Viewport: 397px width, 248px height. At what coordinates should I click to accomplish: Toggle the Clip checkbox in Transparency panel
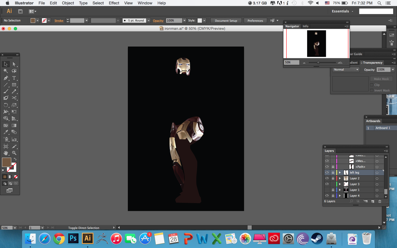coord(372,85)
